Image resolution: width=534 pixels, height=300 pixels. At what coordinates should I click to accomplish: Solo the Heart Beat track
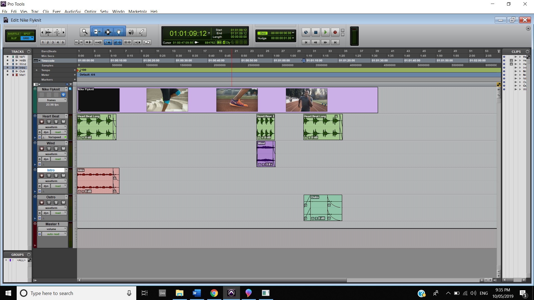(56, 122)
